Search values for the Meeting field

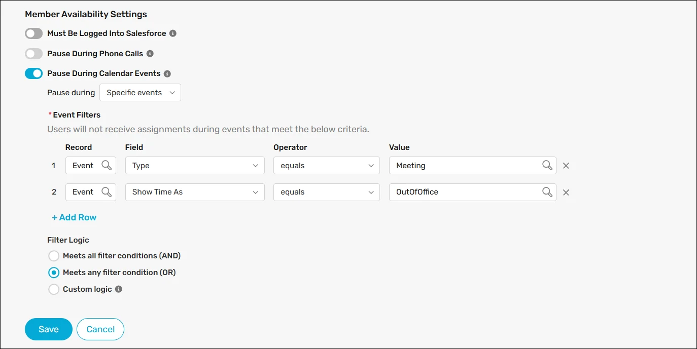(x=547, y=165)
